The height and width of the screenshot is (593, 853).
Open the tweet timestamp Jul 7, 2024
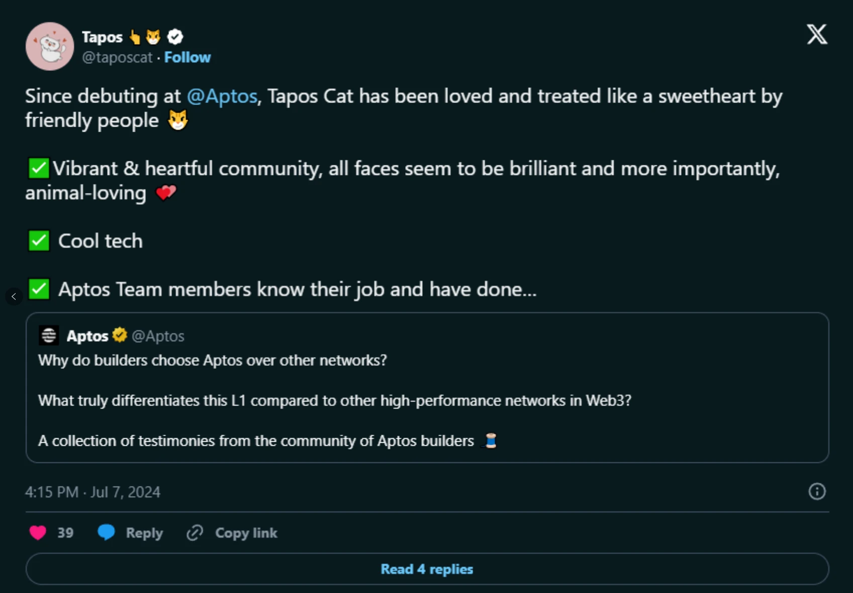pos(93,491)
